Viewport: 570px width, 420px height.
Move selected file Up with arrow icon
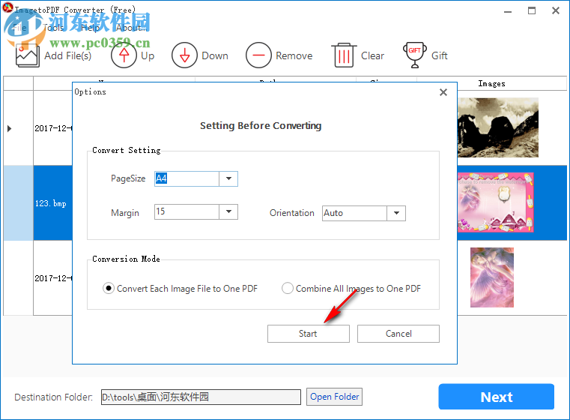[124, 55]
